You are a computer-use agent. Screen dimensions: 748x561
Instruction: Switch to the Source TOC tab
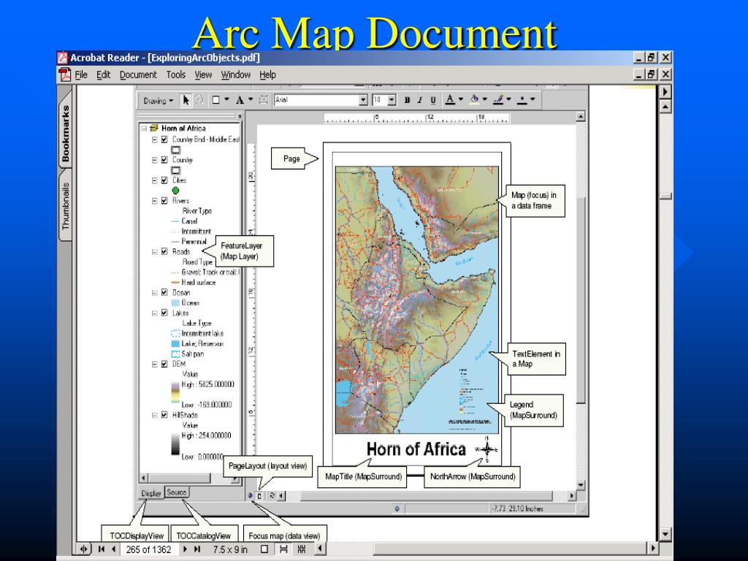177,492
